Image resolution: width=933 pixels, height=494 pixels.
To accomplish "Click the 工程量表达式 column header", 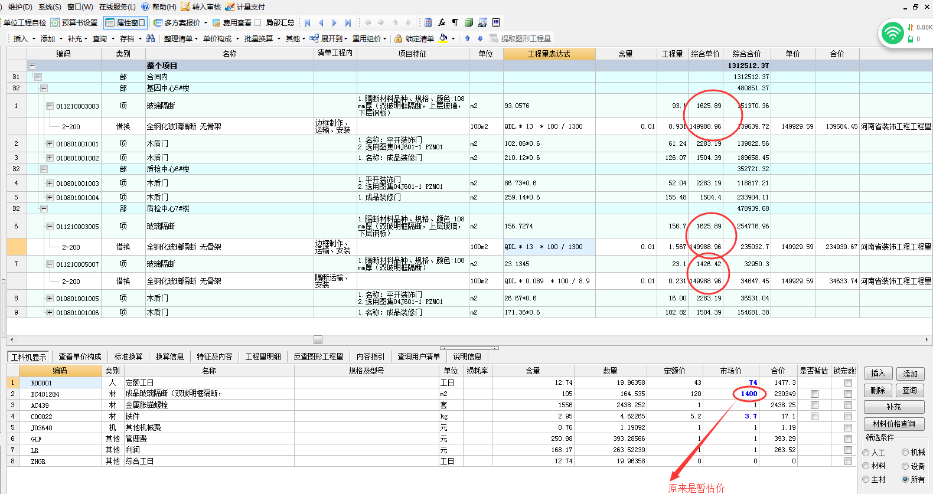I will tap(549, 54).
